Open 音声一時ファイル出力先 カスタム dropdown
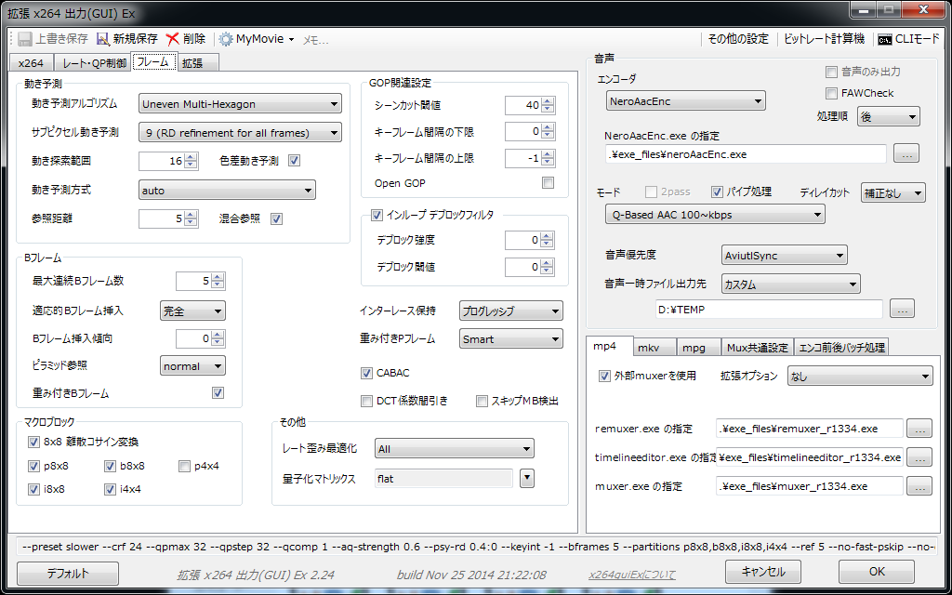Image resolution: width=952 pixels, height=595 pixels. tap(790, 284)
